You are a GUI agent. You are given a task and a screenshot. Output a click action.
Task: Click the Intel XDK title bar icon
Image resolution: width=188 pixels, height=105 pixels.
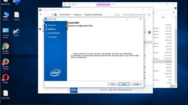pyautogui.click(x=46, y=19)
